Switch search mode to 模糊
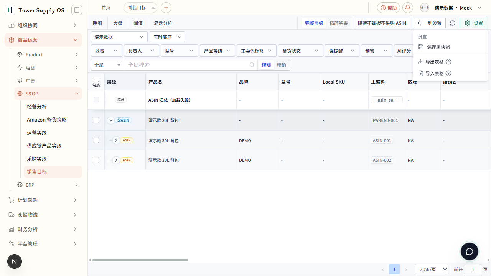 click(x=266, y=65)
